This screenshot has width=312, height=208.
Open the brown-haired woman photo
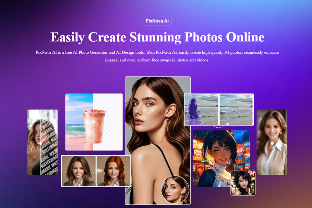(x=79, y=171)
